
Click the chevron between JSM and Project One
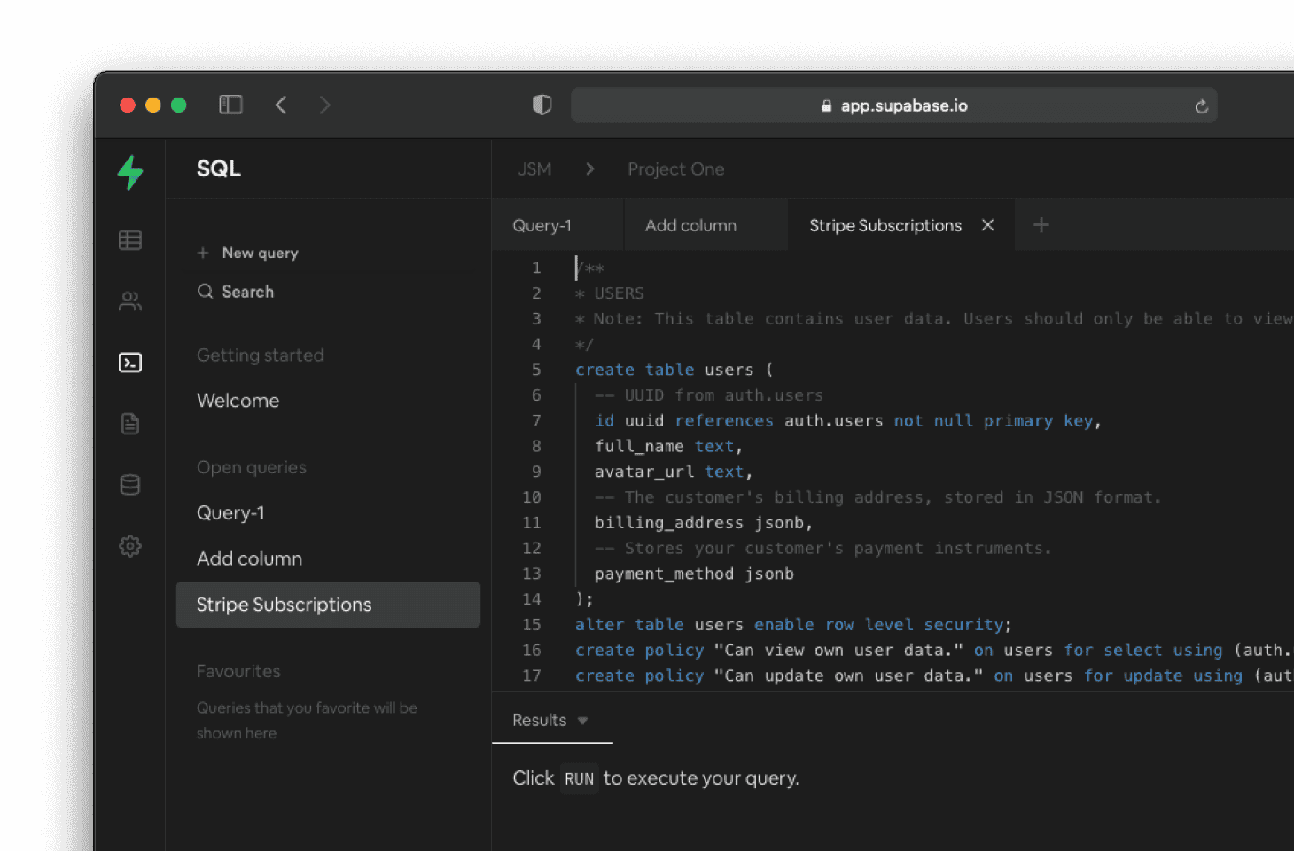point(590,168)
